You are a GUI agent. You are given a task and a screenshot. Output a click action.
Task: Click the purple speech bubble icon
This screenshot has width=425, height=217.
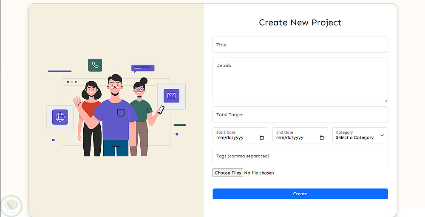click(x=143, y=68)
